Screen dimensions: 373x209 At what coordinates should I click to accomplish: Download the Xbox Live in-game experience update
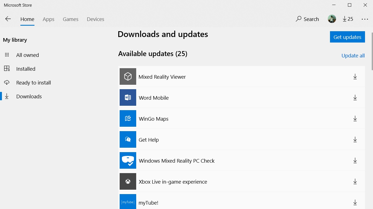click(x=355, y=181)
